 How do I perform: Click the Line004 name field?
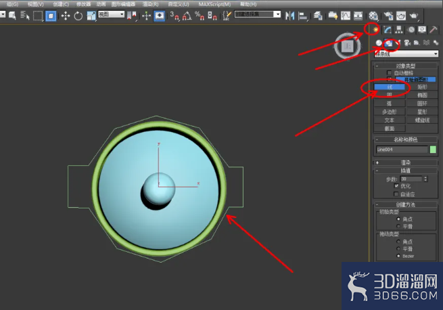[x=402, y=150]
